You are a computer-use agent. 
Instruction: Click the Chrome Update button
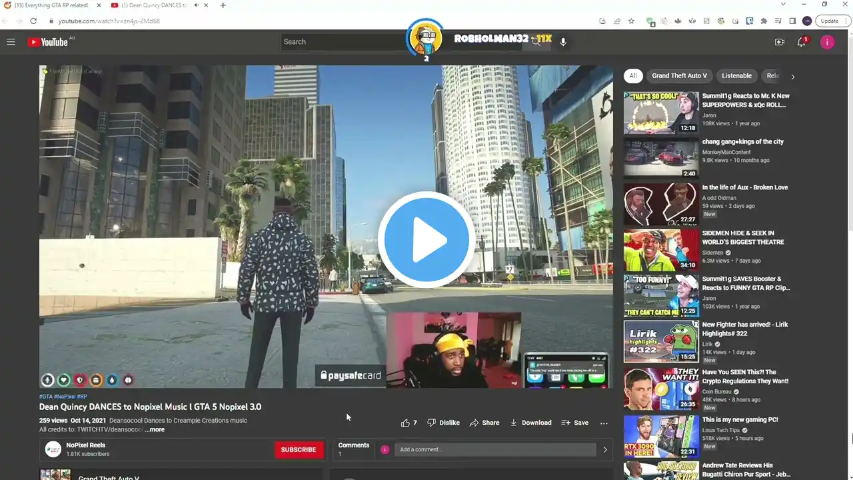coord(833,21)
